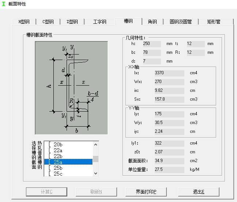Select channel section 20b in list

click(68, 145)
